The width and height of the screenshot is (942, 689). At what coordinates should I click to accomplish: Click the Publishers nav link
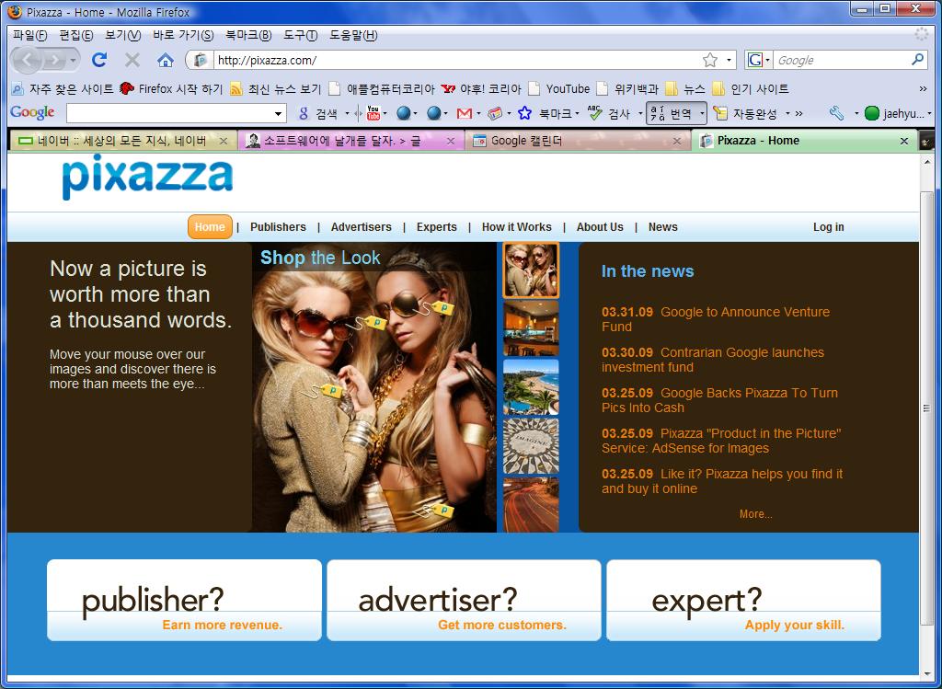click(278, 227)
